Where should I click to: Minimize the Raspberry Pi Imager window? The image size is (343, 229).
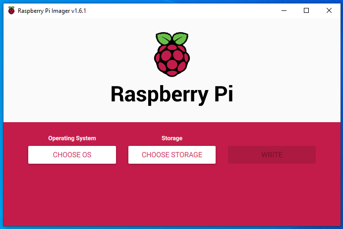pyautogui.click(x=284, y=10)
